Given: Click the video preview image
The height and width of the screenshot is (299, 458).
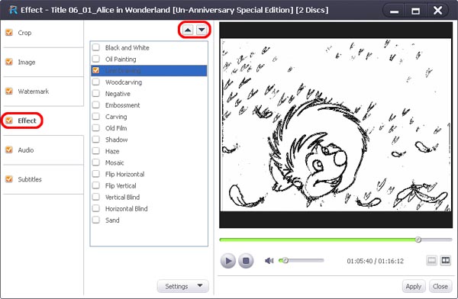Looking at the screenshot, I should (x=336, y=124).
